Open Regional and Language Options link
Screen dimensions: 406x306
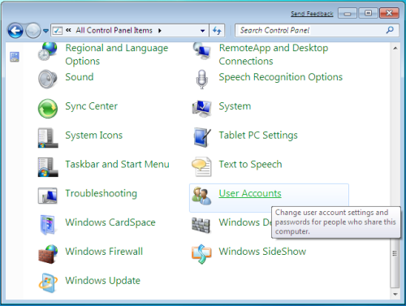(117, 54)
